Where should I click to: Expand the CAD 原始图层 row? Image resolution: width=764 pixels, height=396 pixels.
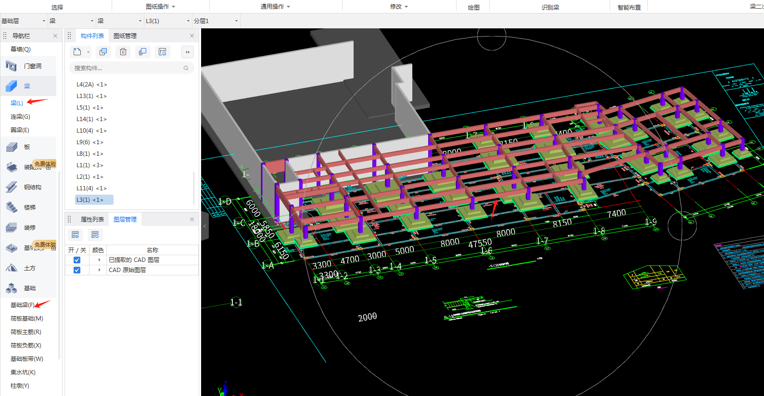point(100,270)
